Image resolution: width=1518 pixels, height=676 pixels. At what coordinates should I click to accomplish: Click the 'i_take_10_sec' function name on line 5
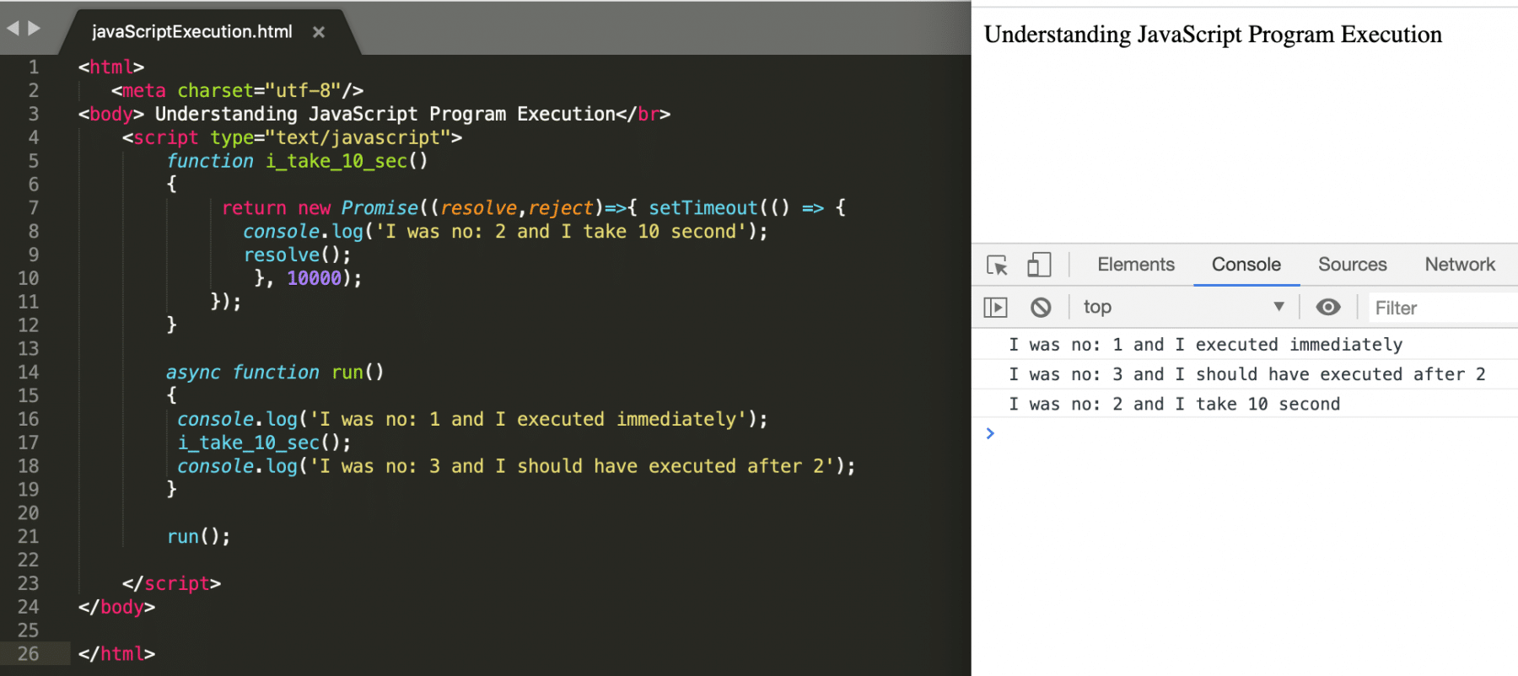pos(336,161)
